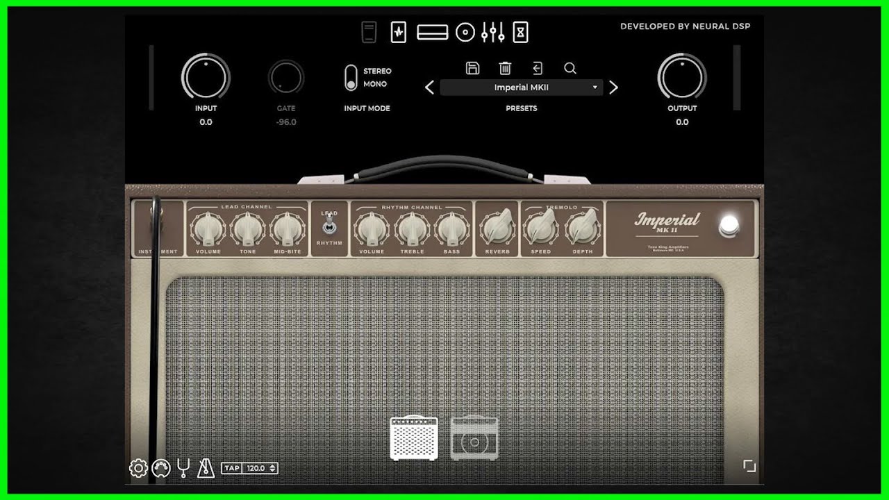Click the GATE knob

pos(286,77)
